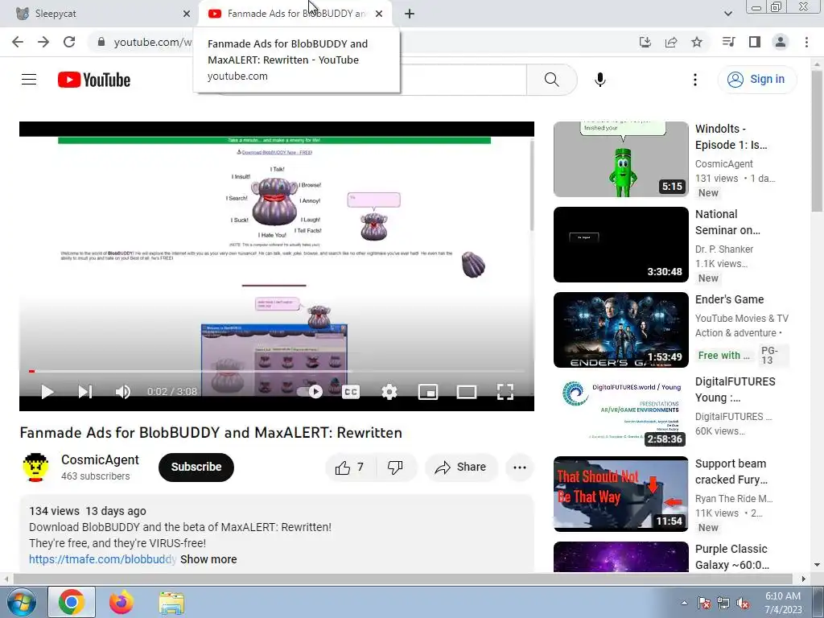Share the video
The height and width of the screenshot is (618, 824).
pos(461,468)
